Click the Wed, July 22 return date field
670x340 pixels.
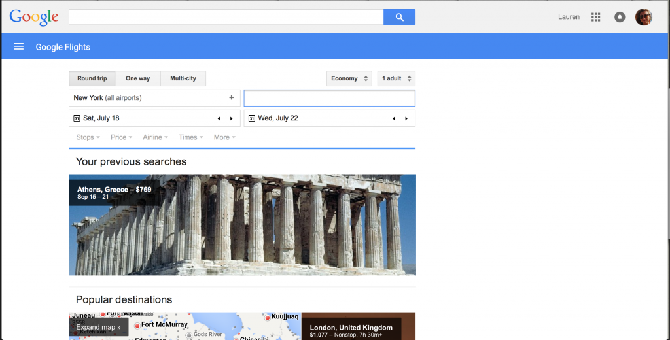pyautogui.click(x=330, y=118)
